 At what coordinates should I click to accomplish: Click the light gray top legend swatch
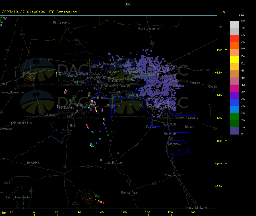click(x=234, y=24)
